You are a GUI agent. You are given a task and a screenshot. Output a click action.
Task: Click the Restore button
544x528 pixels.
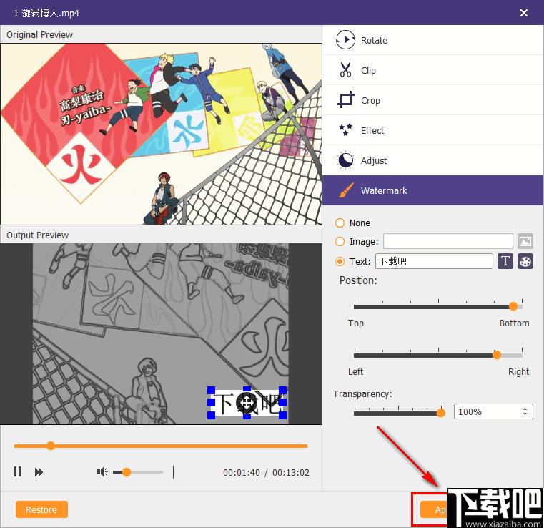(x=41, y=509)
